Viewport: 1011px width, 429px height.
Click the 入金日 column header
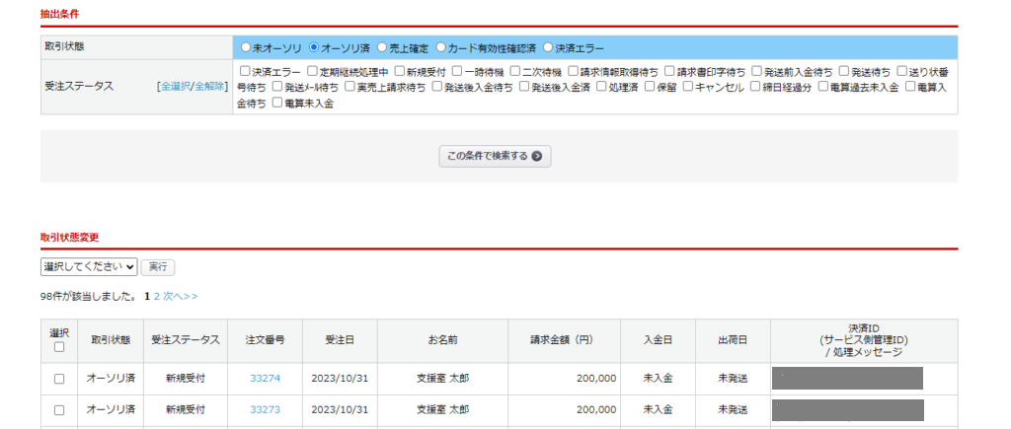pyautogui.click(x=659, y=341)
